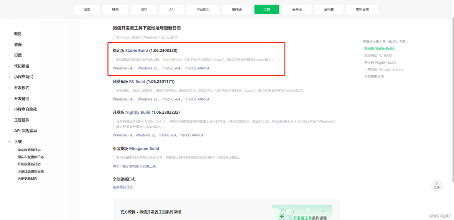Open the 指南 top navigation tab
The width and height of the screenshot is (454, 220).
click(87, 10)
